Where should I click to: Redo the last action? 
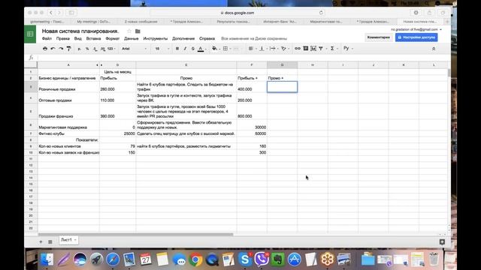pyautogui.click(x=61, y=49)
